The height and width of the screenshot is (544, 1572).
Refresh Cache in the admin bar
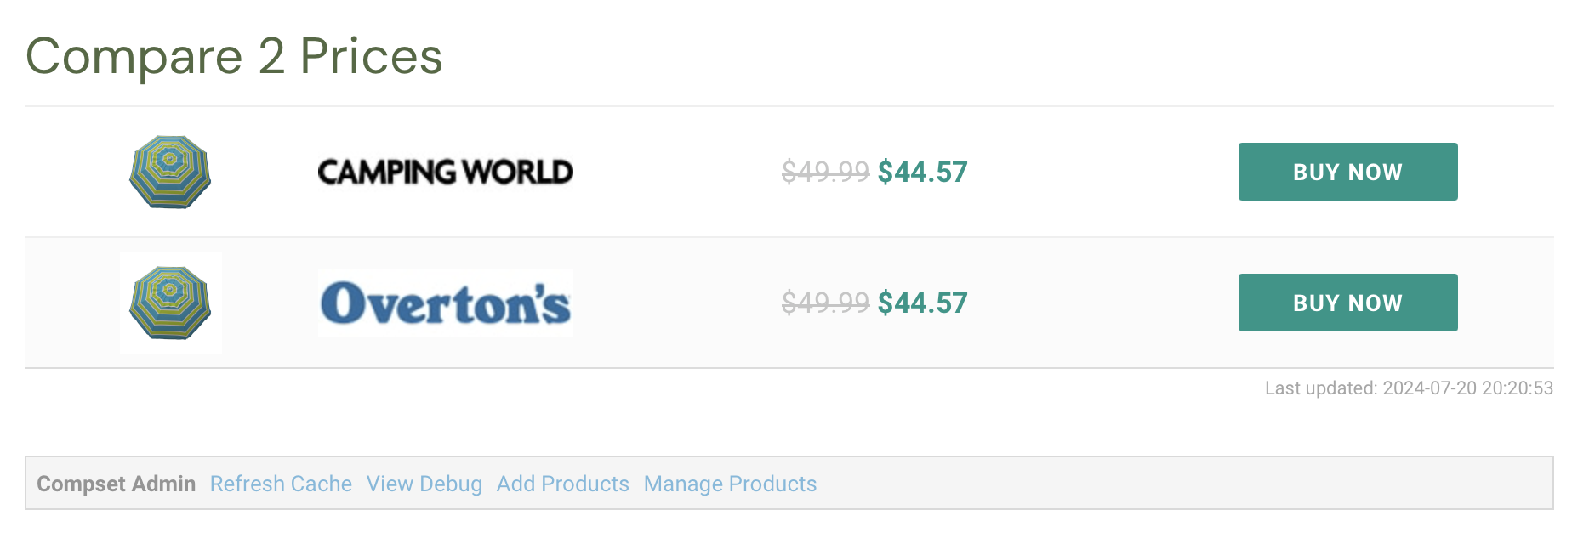point(281,484)
